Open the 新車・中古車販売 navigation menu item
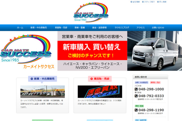This screenshot has height=121, width=182. click(39, 28)
